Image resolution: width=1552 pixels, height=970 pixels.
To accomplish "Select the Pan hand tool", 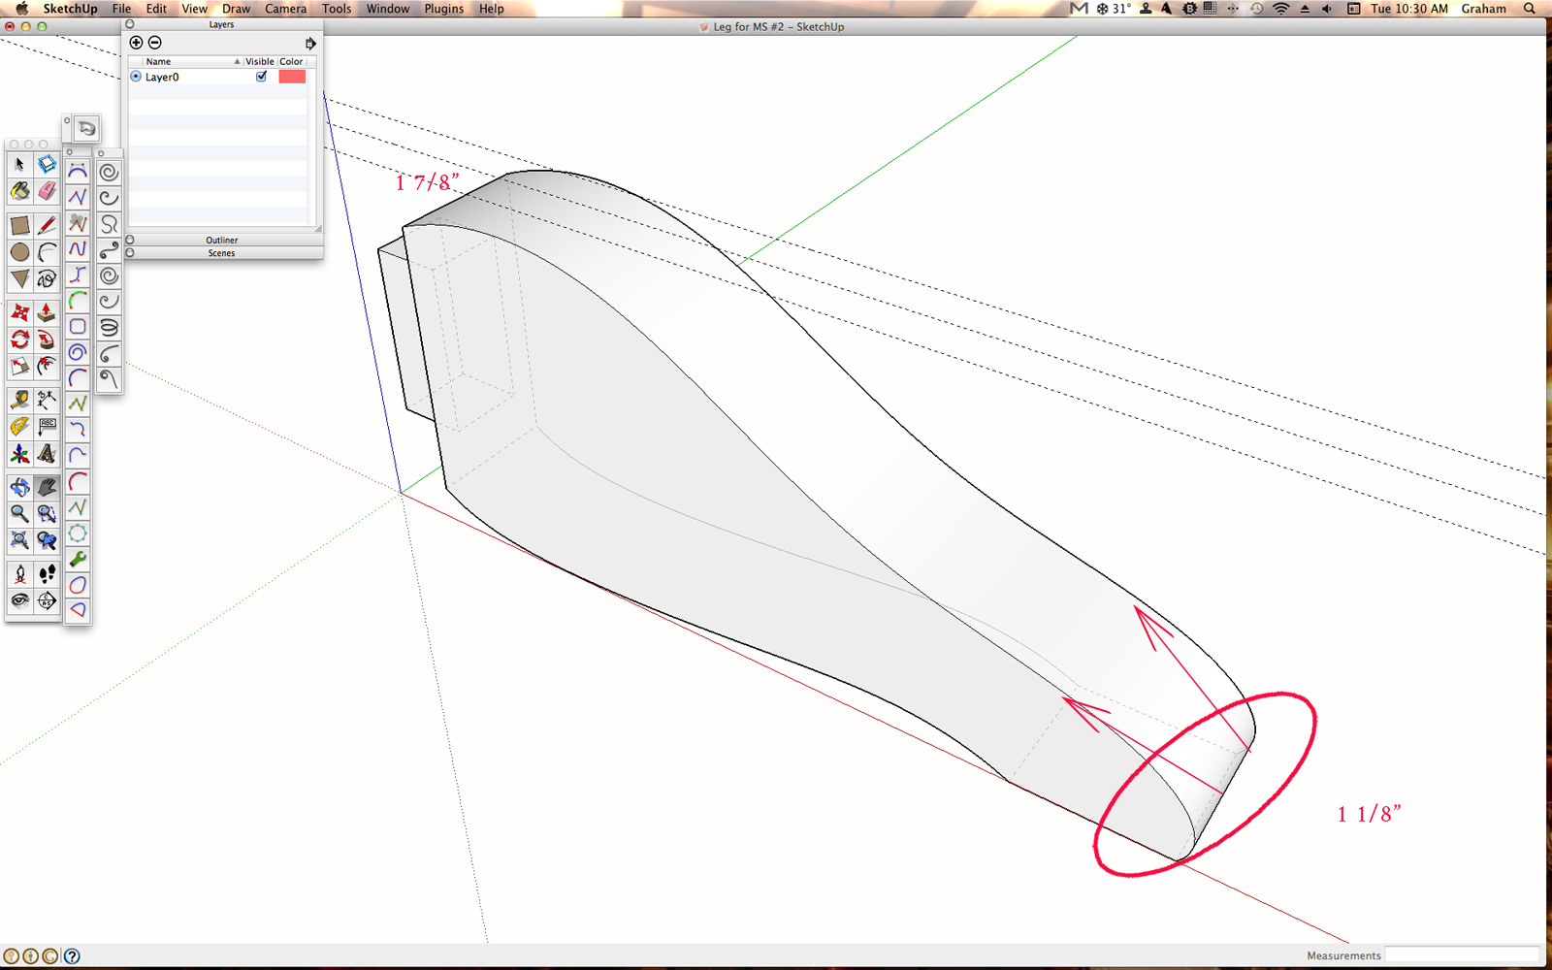I will coord(47,487).
